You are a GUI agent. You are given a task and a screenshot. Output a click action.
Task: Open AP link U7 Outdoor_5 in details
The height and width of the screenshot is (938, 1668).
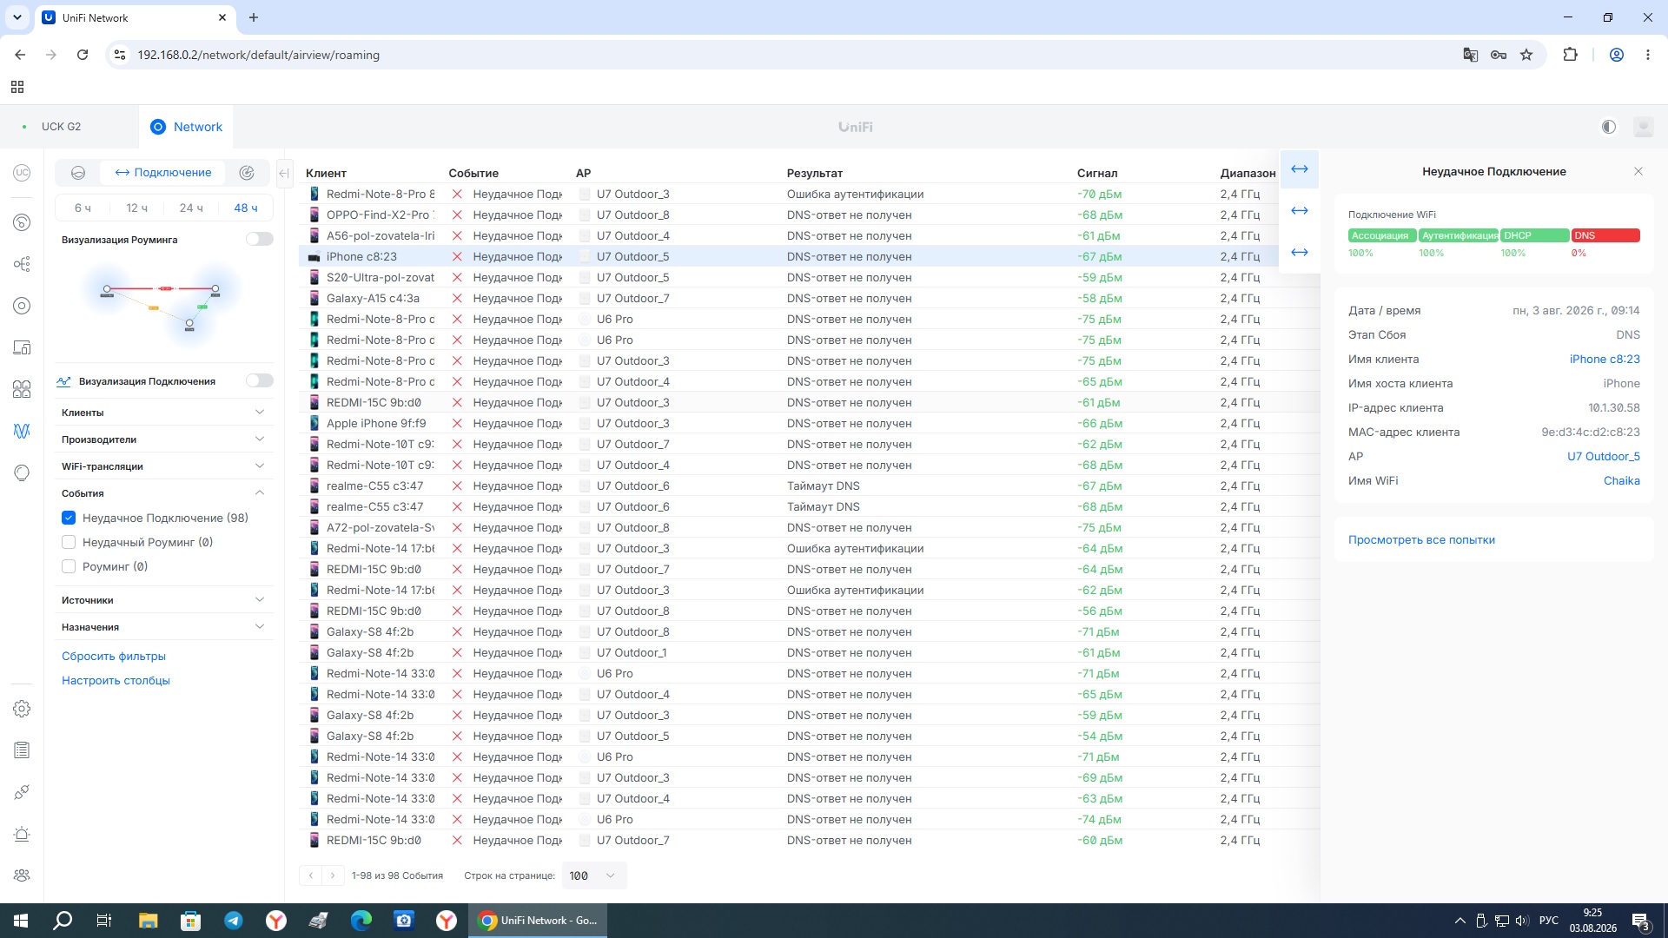click(1604, 457)
